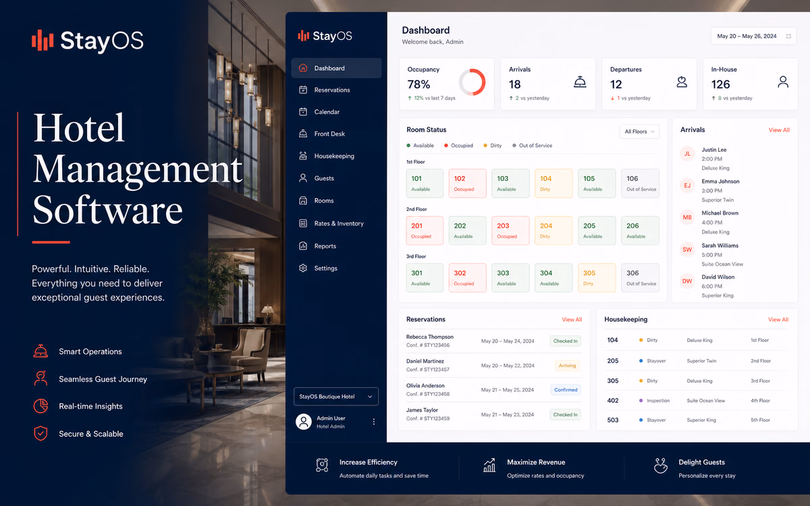This screenshot has height=506, width=810.
Task: Click housekeeping row for room 104
Action: pyautogui.click(x=695, y=341)
